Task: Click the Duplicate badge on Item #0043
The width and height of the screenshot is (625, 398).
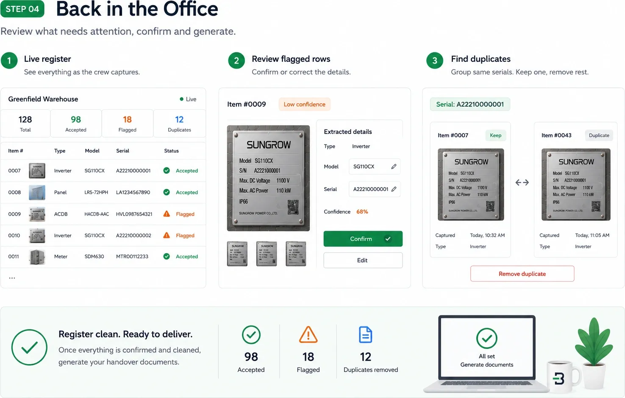Action: [x=599, y=135]
